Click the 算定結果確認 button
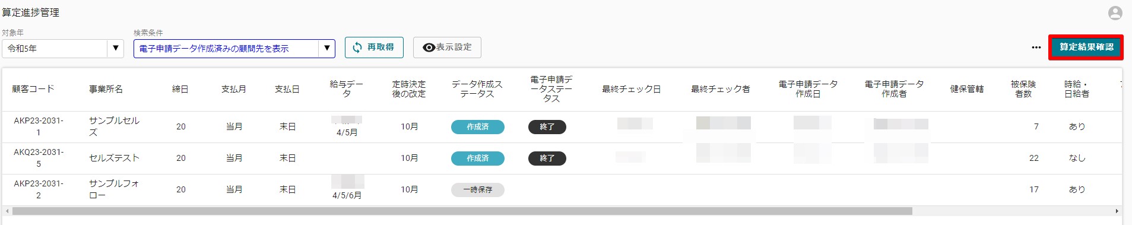Image resolution: width=1132 pixels, height=225 pixels. click(1086, 47)
